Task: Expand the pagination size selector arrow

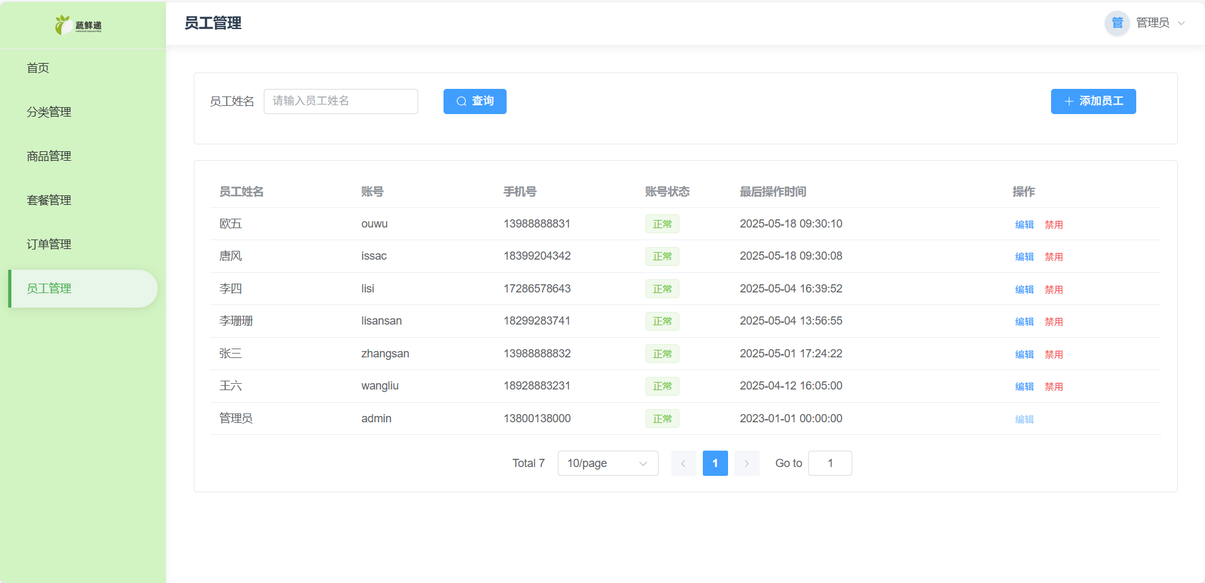Action: 642,463
